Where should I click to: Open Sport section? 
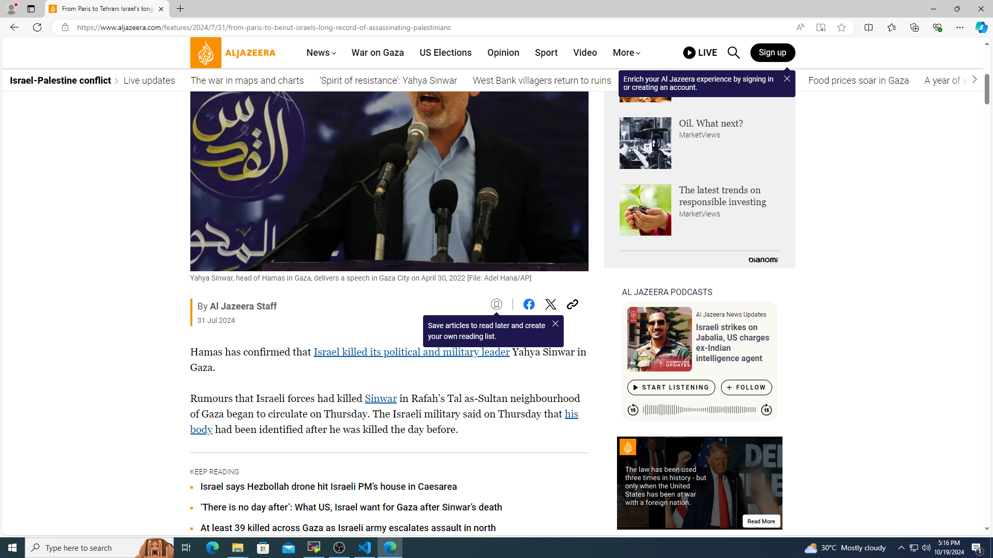pyautogui.click(x=546, y=53)
